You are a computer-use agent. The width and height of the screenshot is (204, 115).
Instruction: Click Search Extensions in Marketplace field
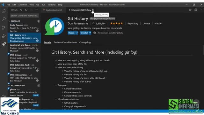click(25, 16)
